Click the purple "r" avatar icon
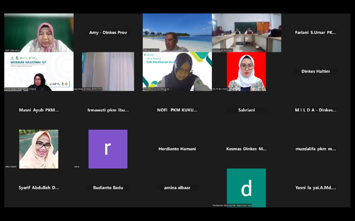Image resolution: width=355 pixels, height=221 pixels. point(108,149)
